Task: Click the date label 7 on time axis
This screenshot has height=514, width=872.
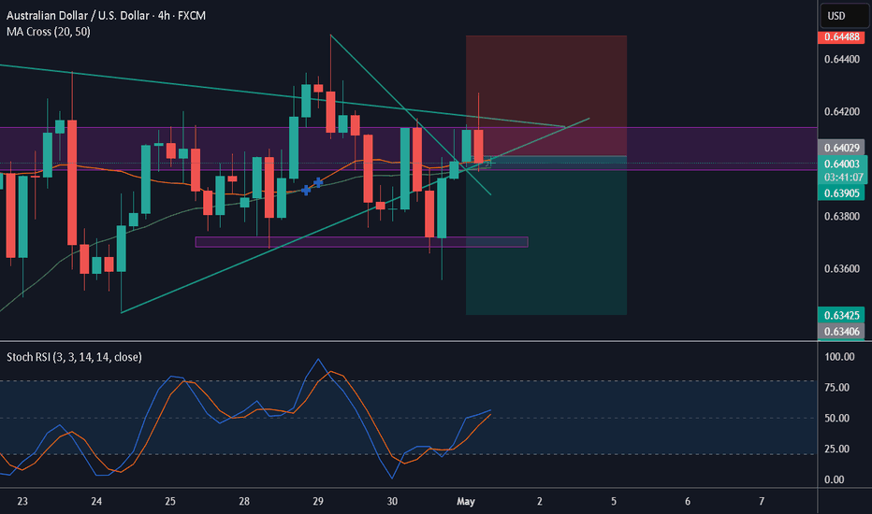Action: [762, 501]
